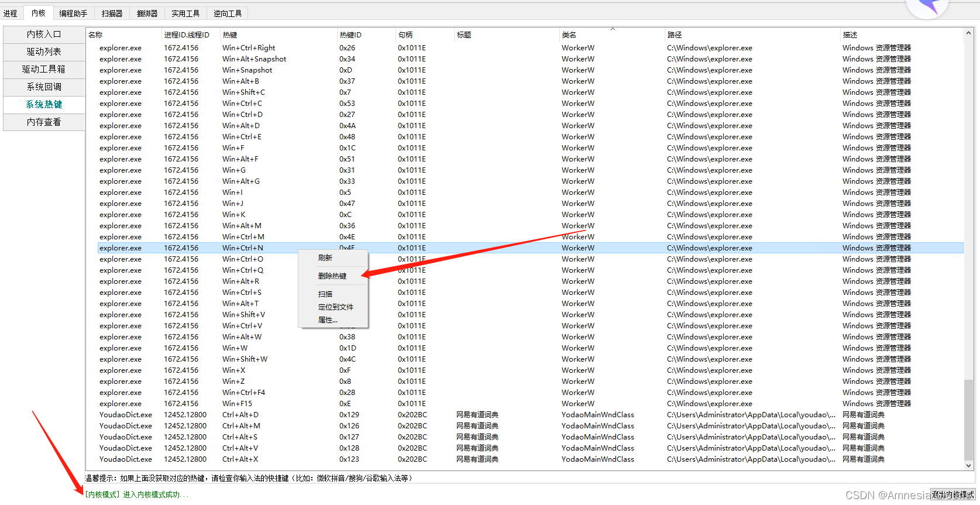Sort by the 类名 column header
The height and width of the screenshot is (505, 980).
point(612,35)
